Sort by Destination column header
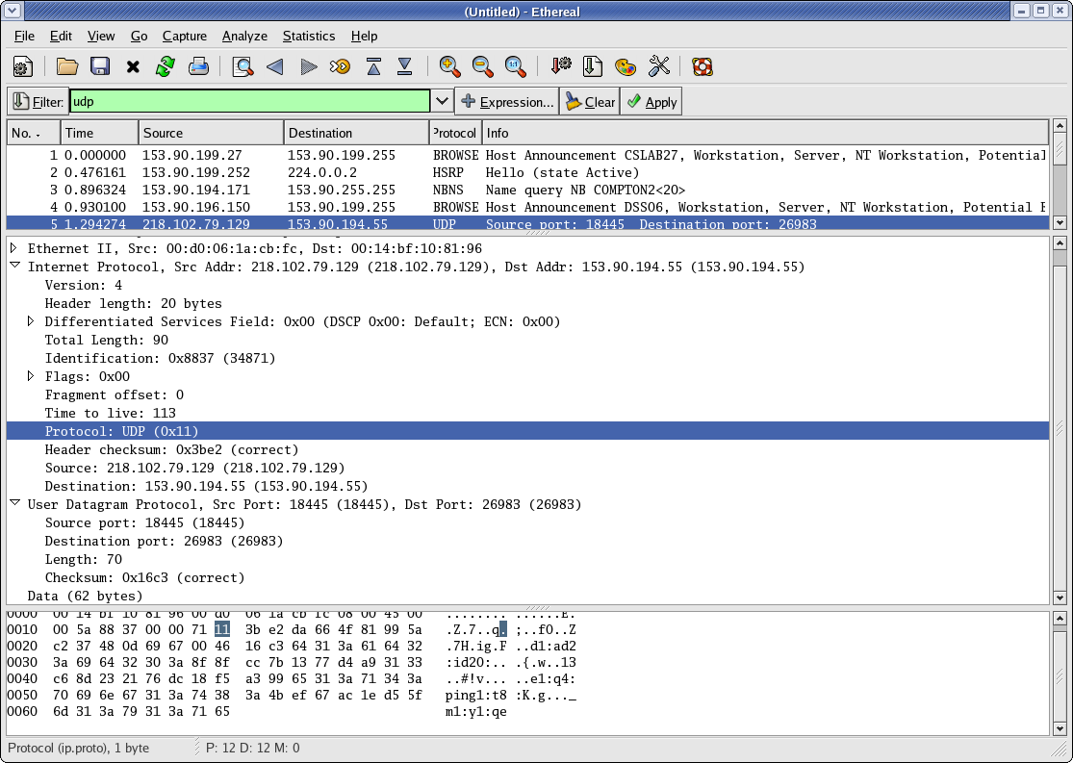Screen dimensions: 1073x763 (x=356, y=133)
